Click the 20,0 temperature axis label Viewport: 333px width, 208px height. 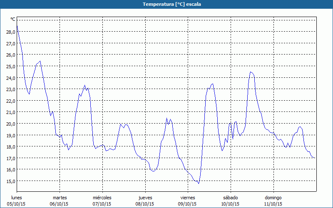click(10, 124)
